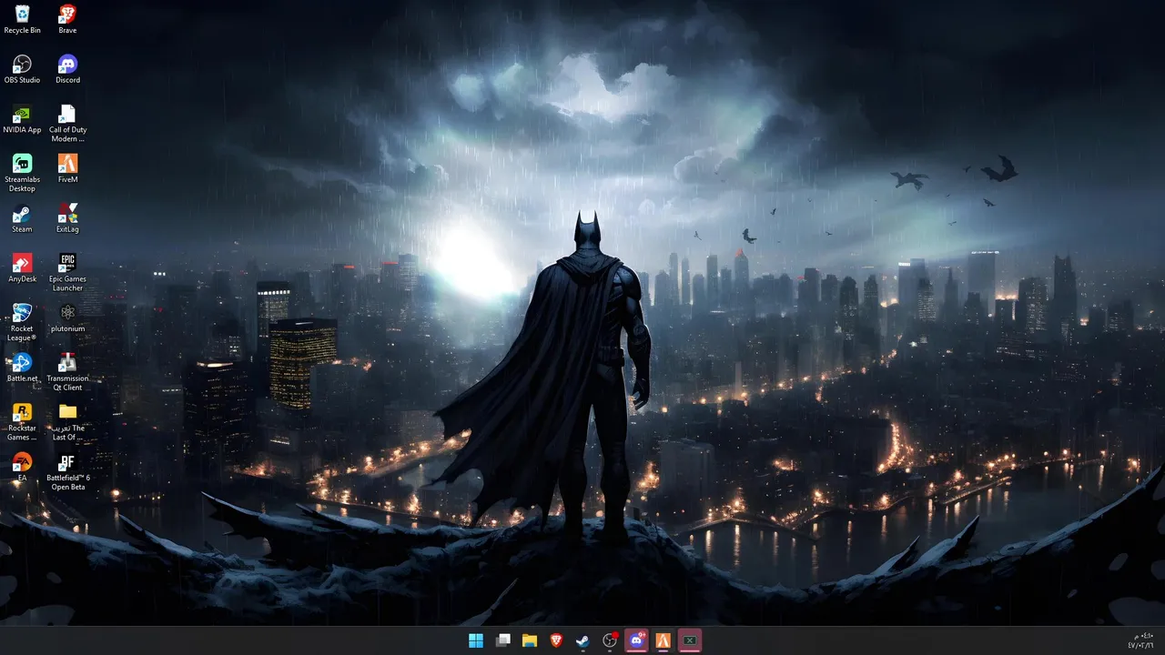Switch to FiveM in the taskbar
Image resolution: width=1165 pixels, height=655 pixels.
tap(664, 640)
